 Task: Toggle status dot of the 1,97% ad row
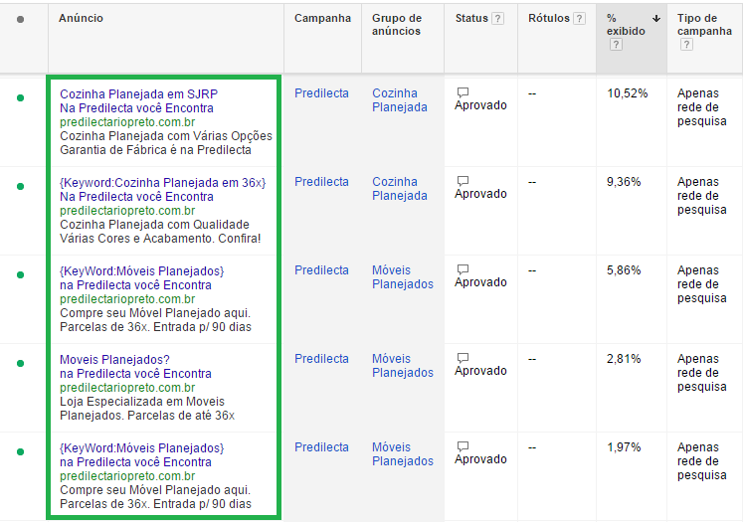click(20, 451)
